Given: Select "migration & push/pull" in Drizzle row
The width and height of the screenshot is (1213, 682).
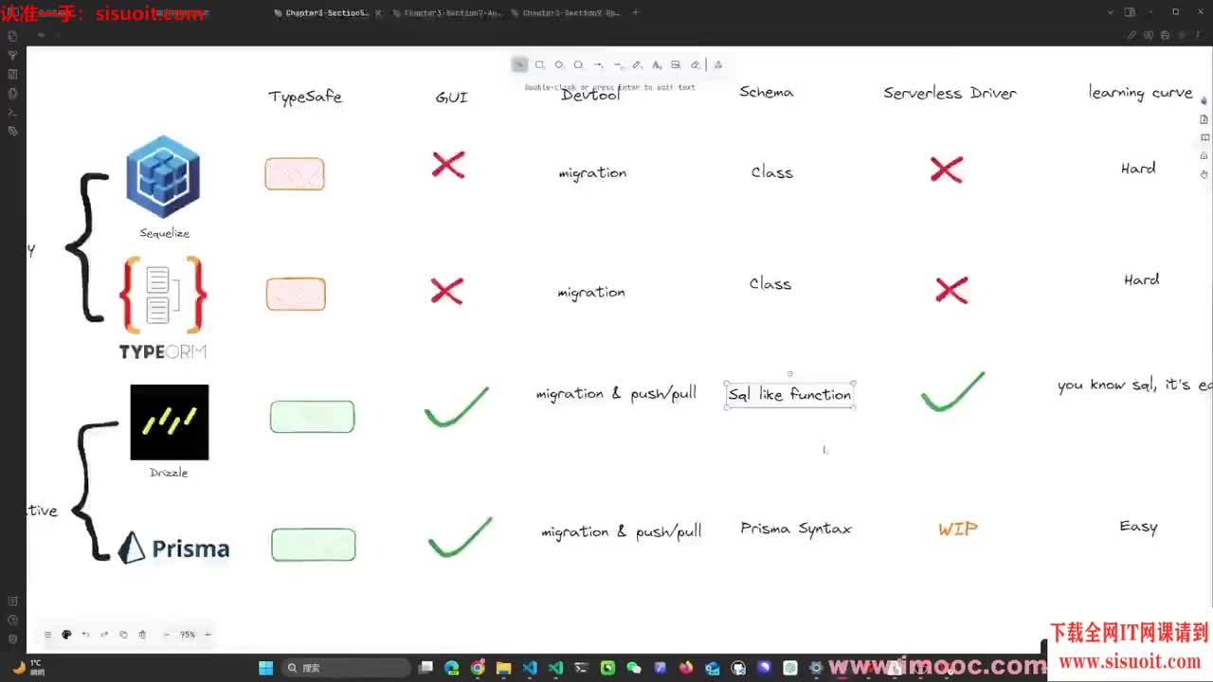Looking at the screenshot, I should pyautogui.click(x=616, y=394).
